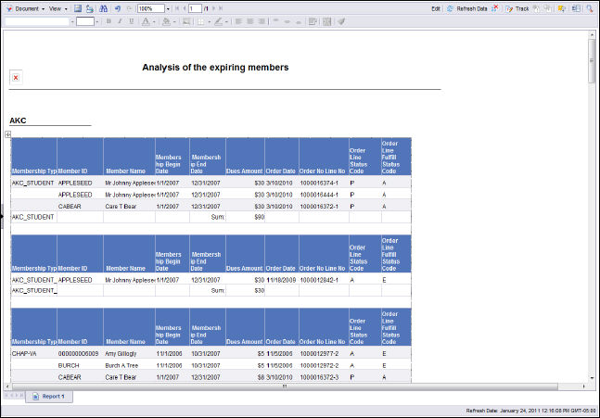Click the Track data changes icon

pos(517,7)
